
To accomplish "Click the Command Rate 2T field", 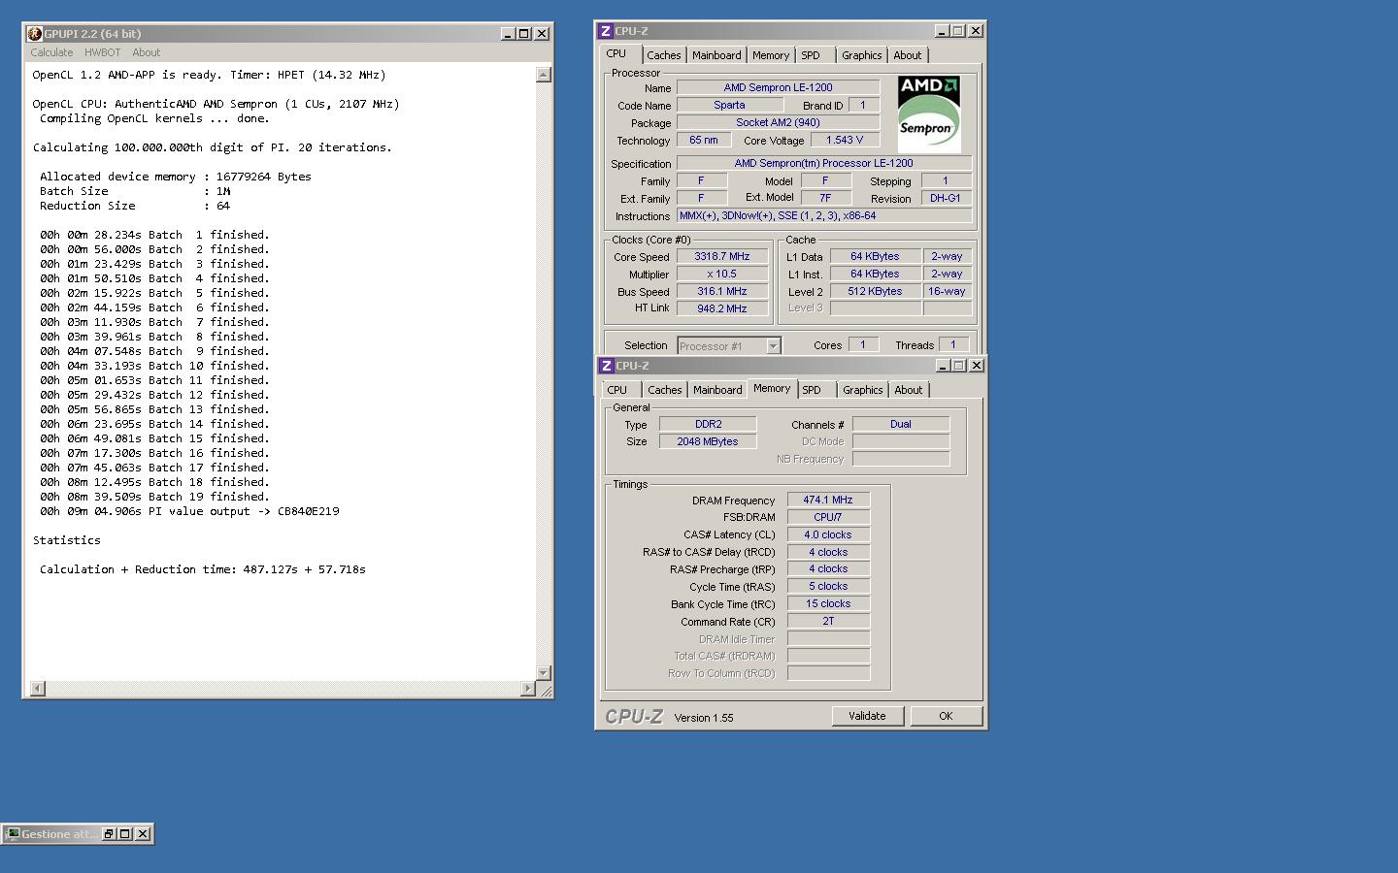I will point(828,622).
